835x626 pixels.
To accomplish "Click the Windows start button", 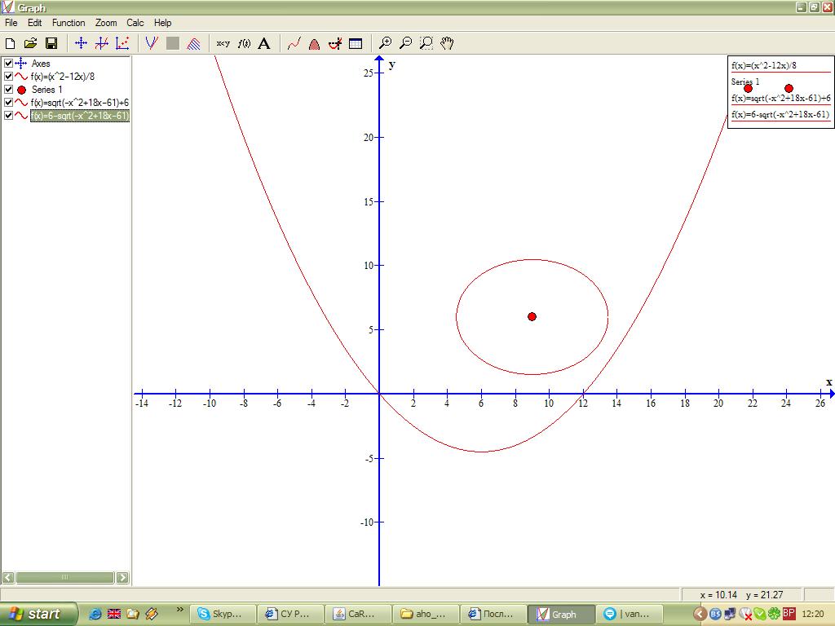I will [x=38, y=614].
